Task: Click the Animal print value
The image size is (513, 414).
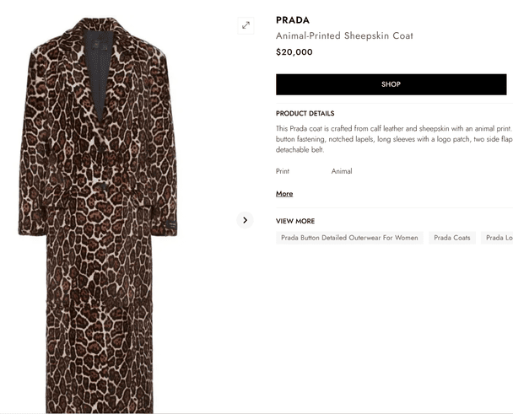Action: [x=342, y=171]
